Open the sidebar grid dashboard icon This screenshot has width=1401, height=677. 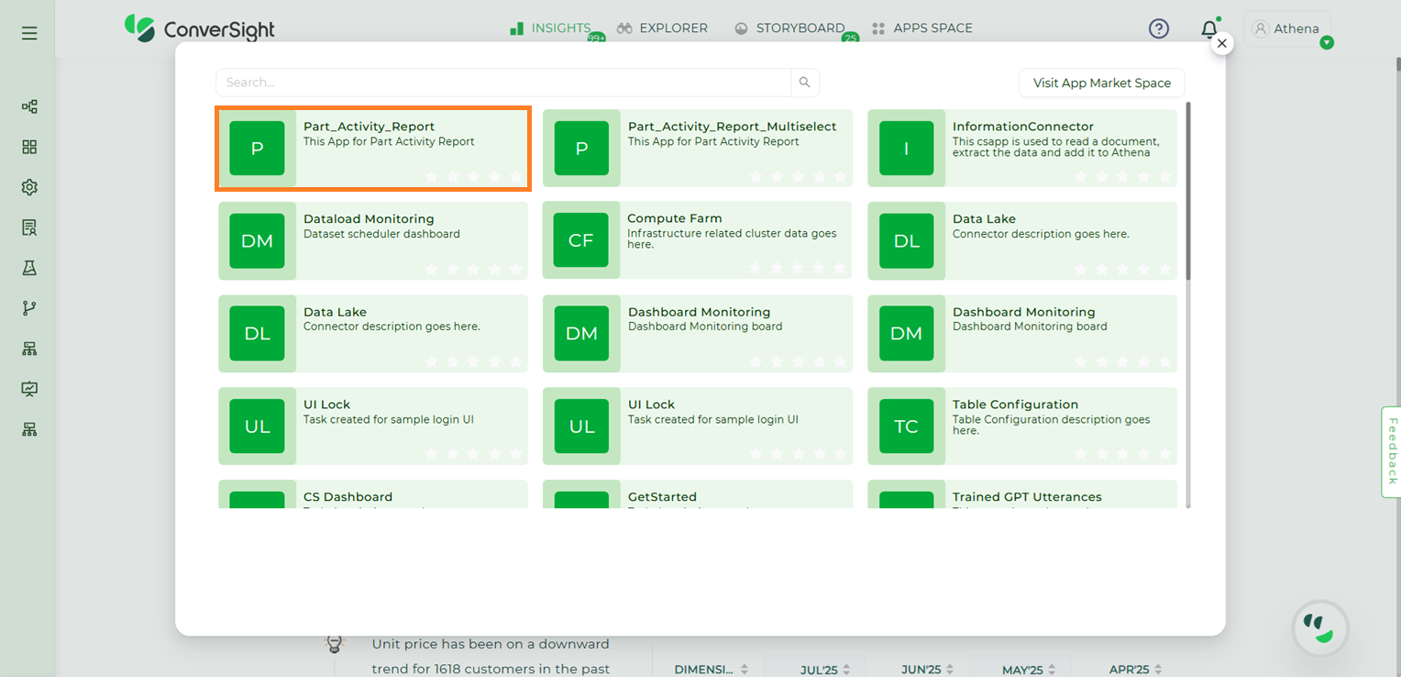coord(29,147)
